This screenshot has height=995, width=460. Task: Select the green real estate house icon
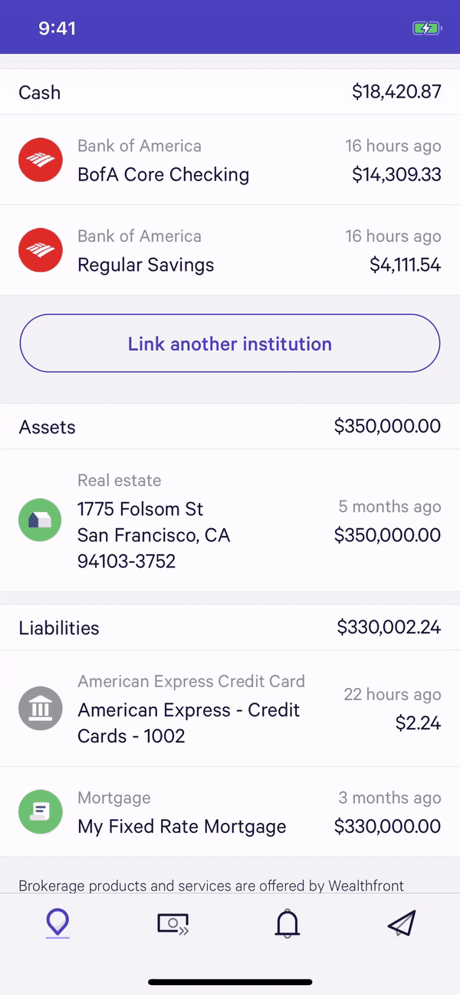click(x=39, y=520)
